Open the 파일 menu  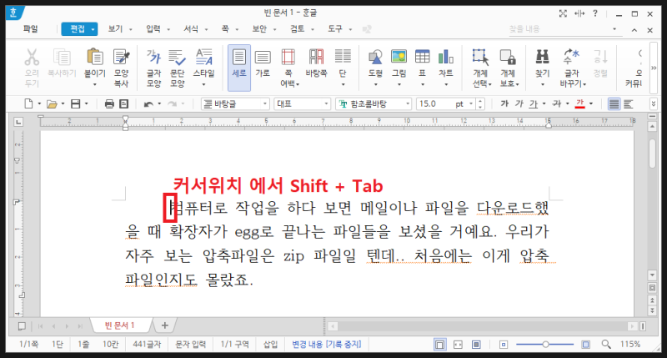click(x=30, y=28)
